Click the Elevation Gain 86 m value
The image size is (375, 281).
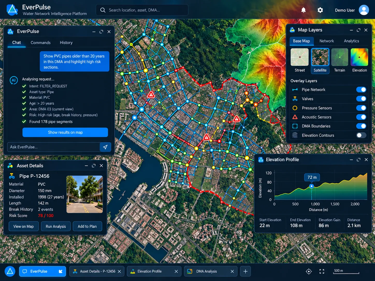[324, 226]
